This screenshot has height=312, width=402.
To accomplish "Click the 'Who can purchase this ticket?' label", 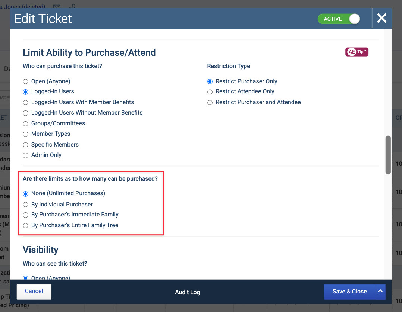I will [x=62, y=66].
